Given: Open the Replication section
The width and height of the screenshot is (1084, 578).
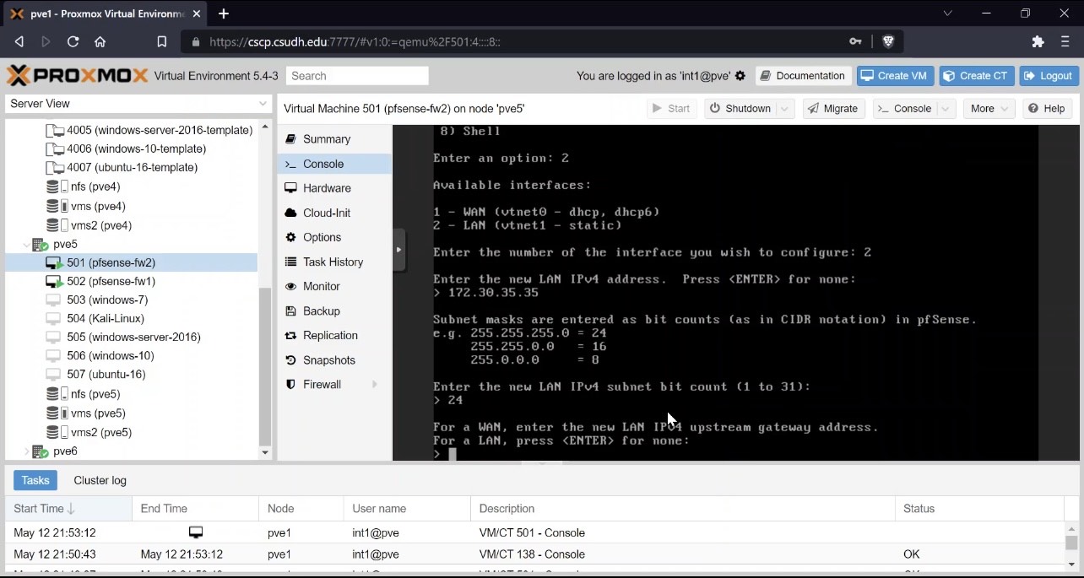Looking at the screenshot, I should pyautogui.click(x=334, y=335).
